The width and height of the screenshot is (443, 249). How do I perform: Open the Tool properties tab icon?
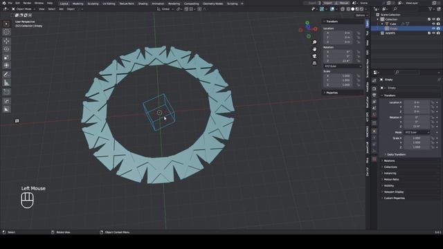coord(374,81)
